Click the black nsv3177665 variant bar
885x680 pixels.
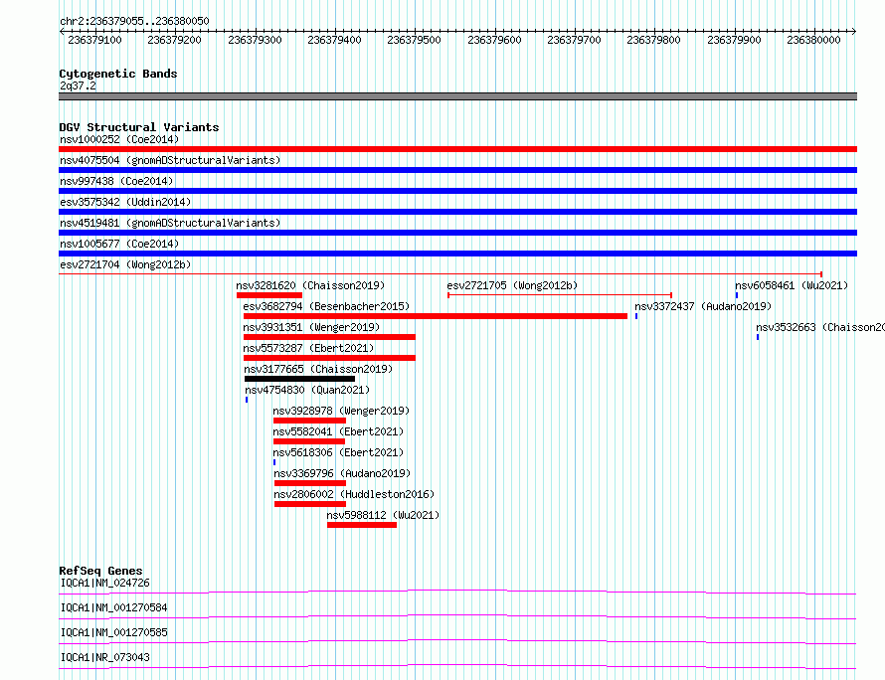299,379
